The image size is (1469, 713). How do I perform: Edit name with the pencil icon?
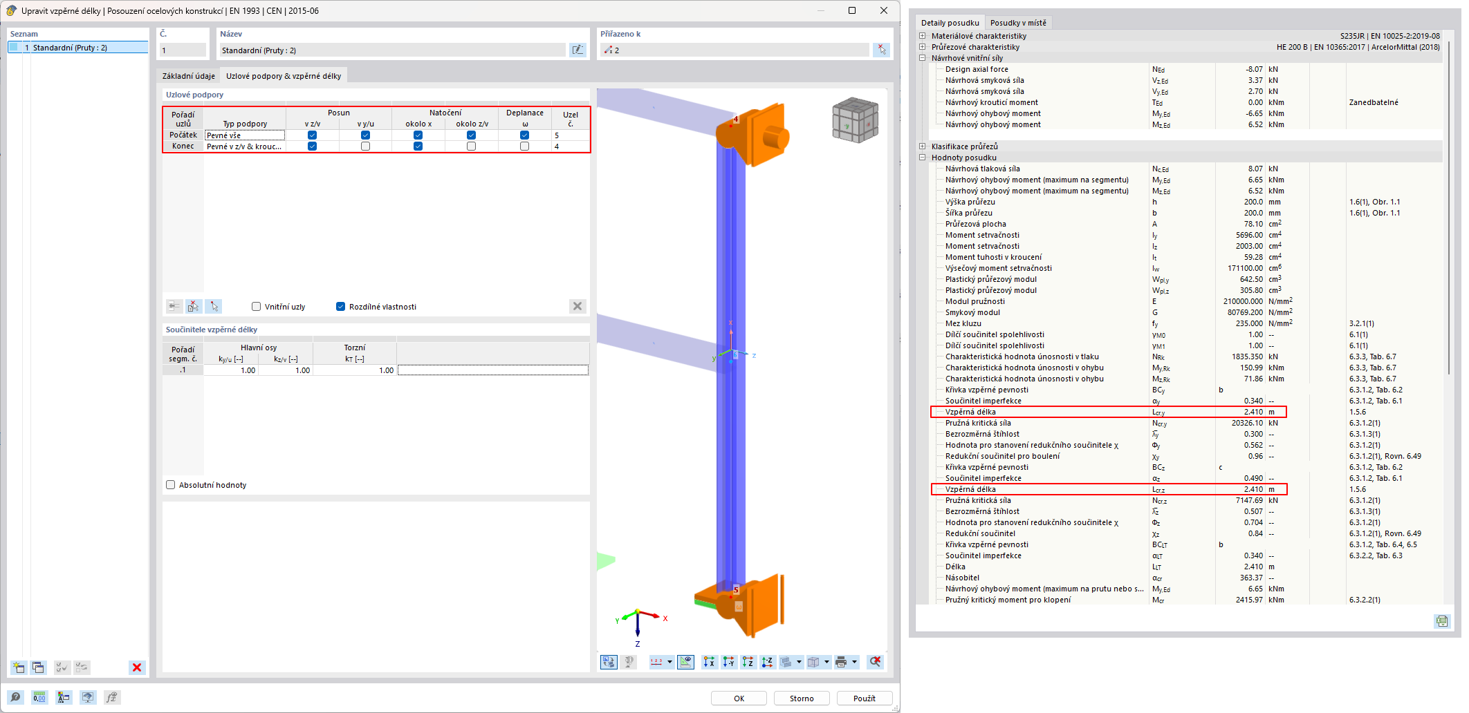[x=577, y=50]
